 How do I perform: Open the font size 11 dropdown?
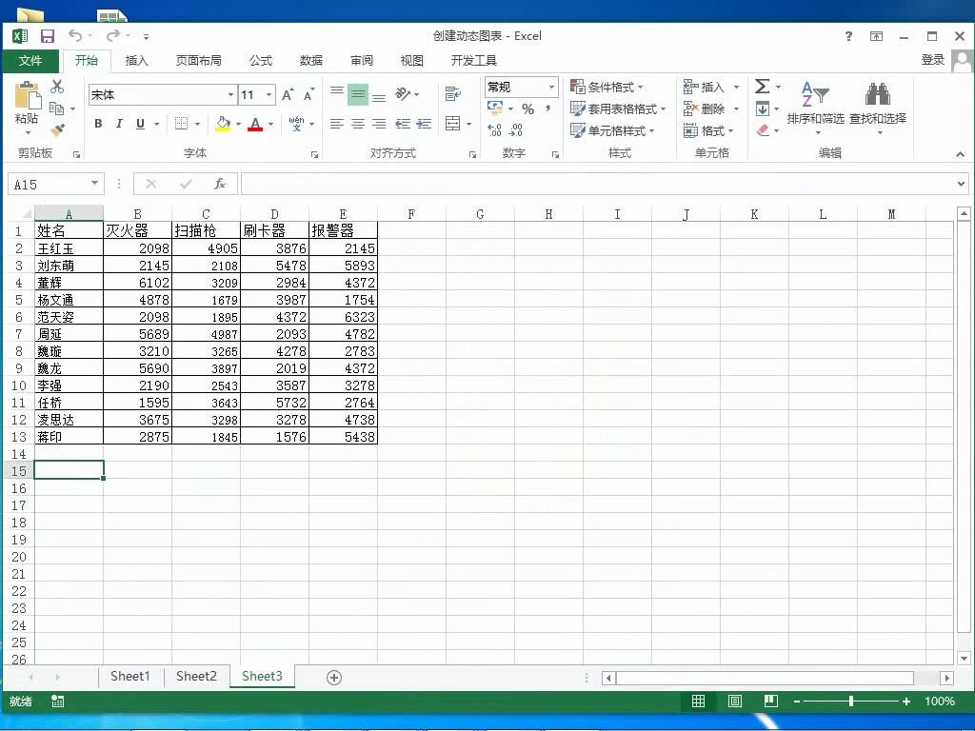coord(269,95)
